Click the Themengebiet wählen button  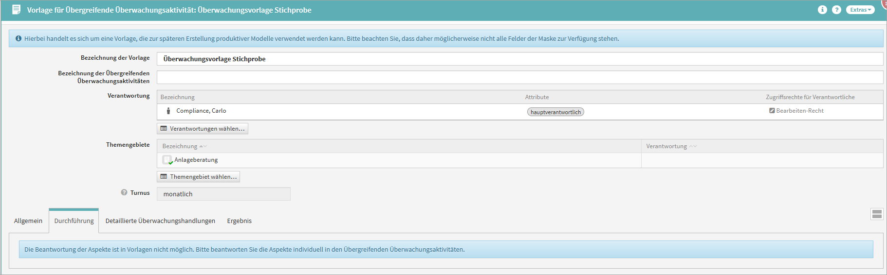[199, 177]
